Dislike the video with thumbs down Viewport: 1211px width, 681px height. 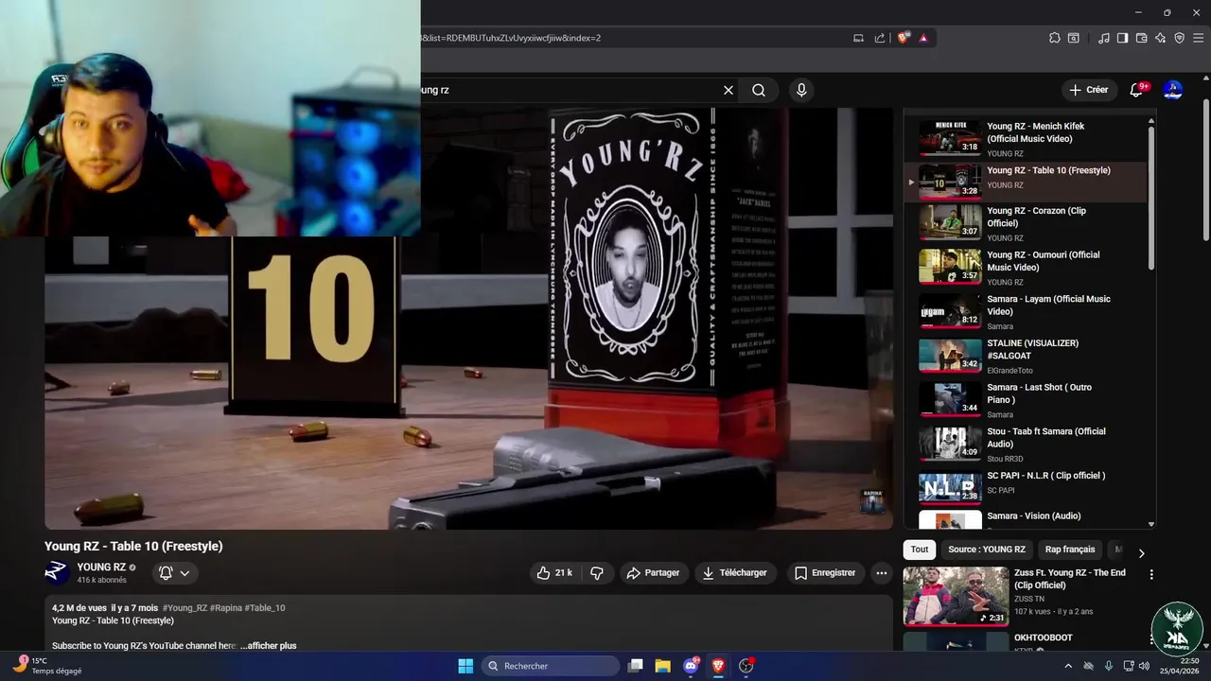(597, 573)
